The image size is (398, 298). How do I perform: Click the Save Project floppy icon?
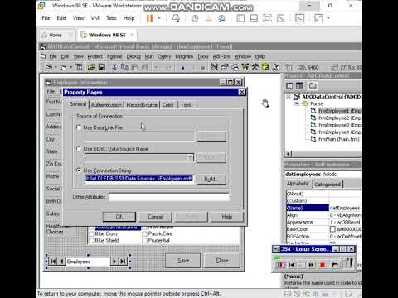(x=102, y=67)
